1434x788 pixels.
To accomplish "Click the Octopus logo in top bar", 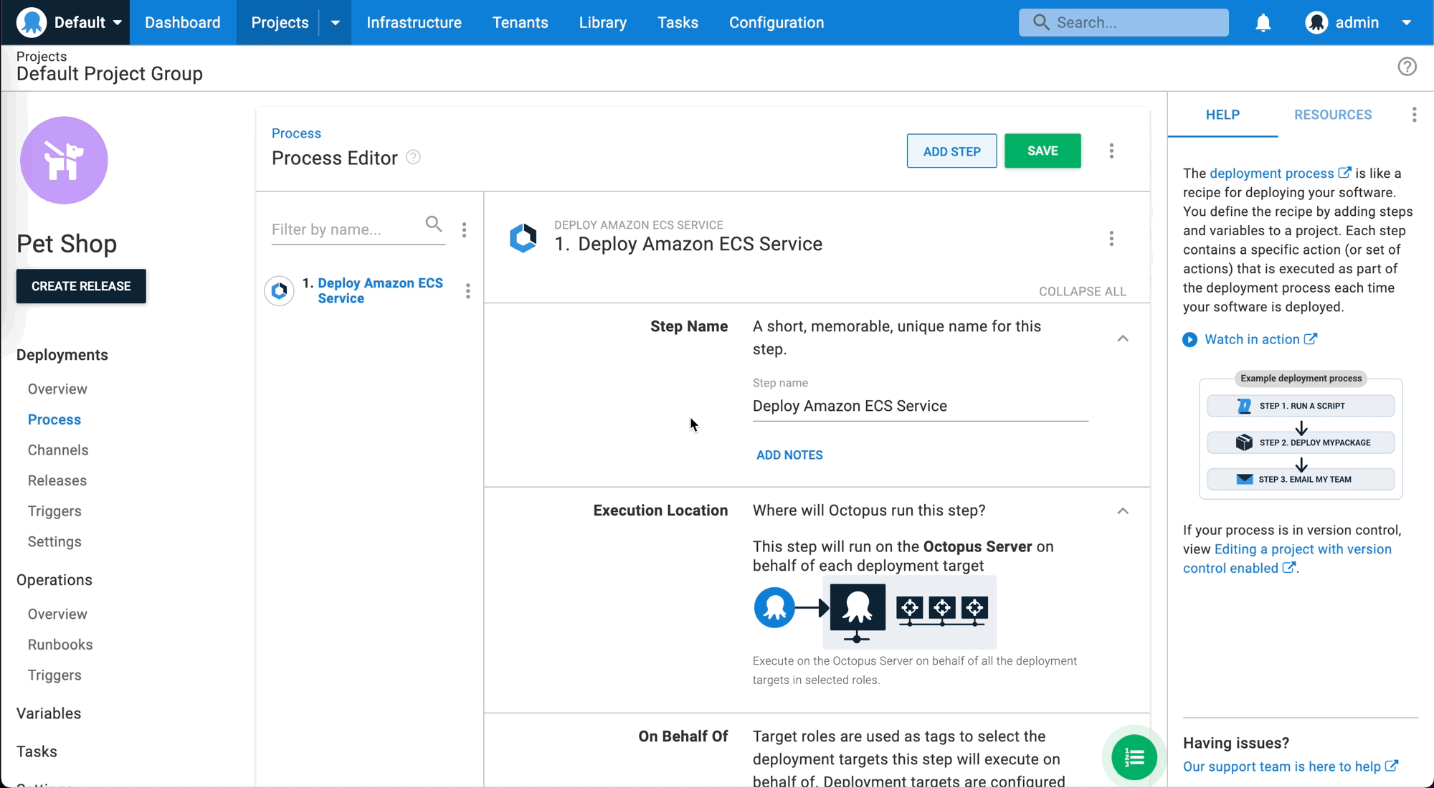I will 32,22.
